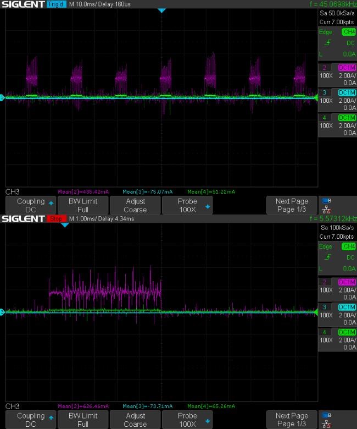Click the USB connection icon in the Stop capture

[326, 415]
